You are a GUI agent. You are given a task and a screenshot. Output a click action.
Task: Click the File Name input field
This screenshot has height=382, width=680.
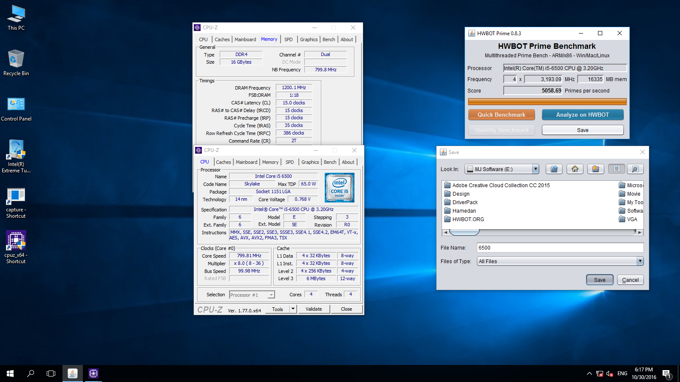(560, 247)
